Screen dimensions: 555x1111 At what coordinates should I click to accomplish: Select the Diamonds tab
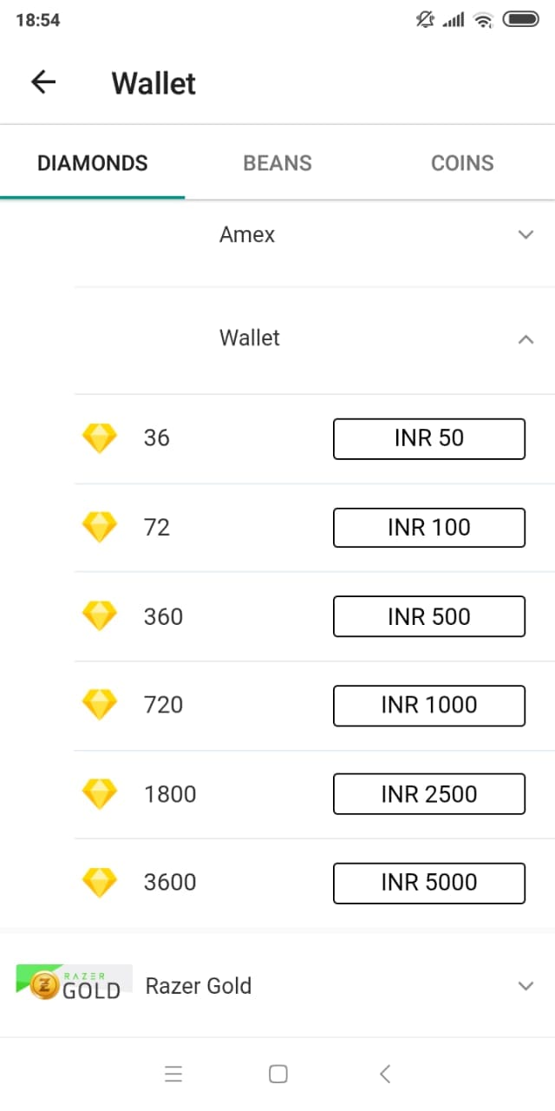coord(93,163)
